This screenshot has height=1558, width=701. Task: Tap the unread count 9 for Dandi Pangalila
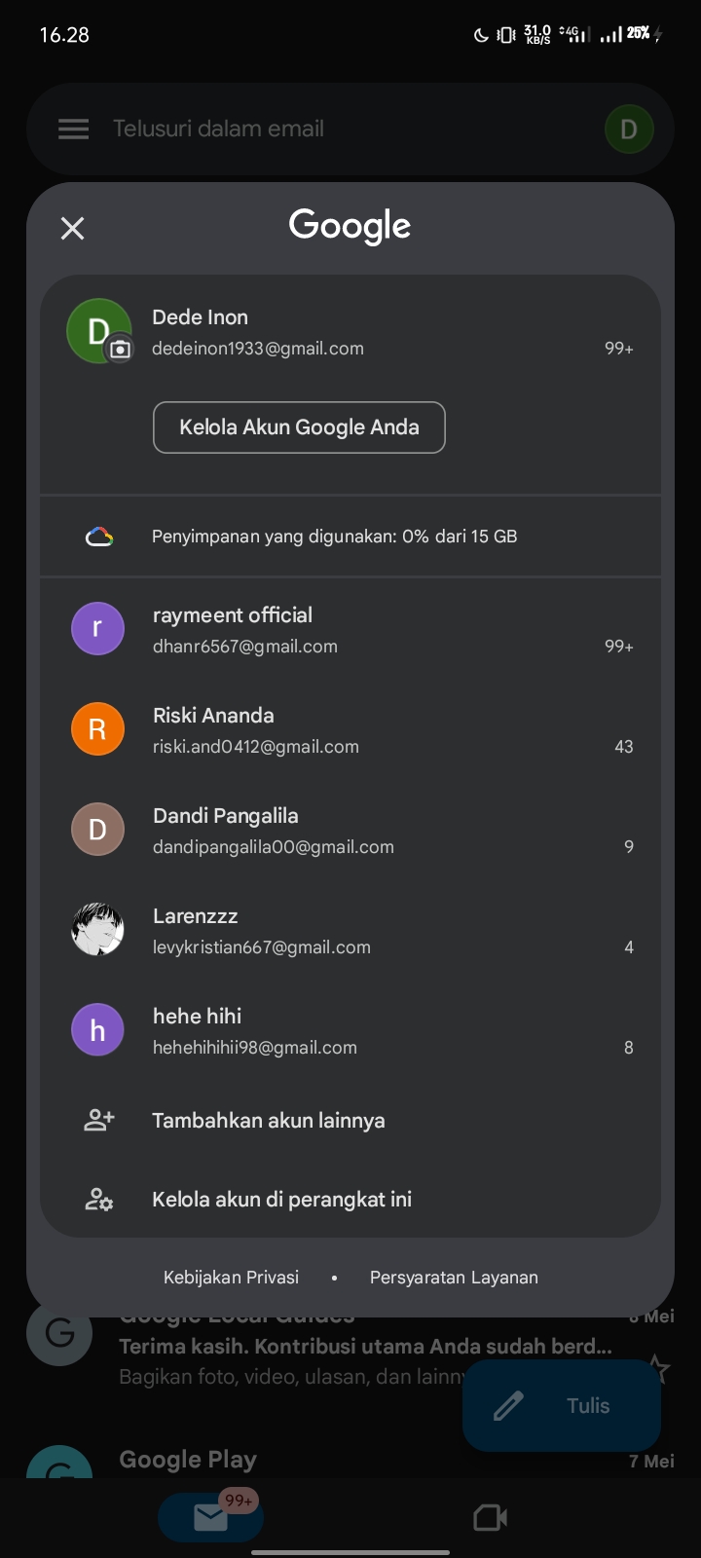(x=629, y=847)
